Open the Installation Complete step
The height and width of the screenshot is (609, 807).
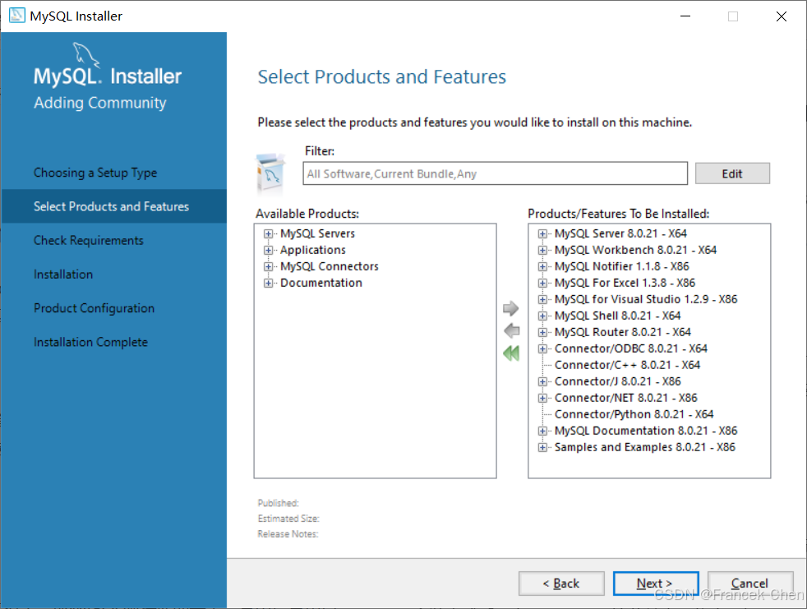point(90,343)
